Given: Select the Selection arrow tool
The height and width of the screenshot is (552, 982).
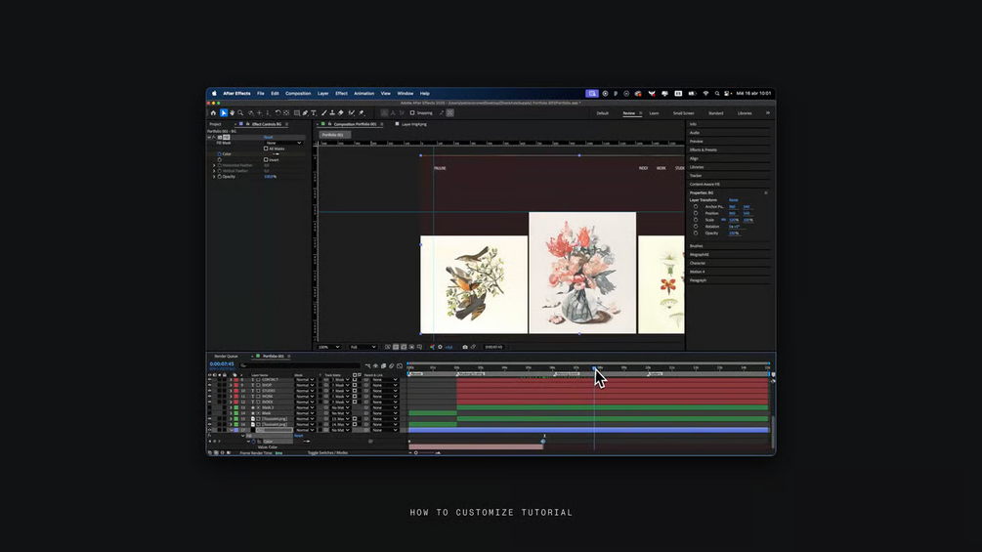Looking at the screenshot, I should pos(224,113).
